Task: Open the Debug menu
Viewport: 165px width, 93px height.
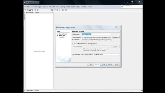Action: [x=62, y=7]
